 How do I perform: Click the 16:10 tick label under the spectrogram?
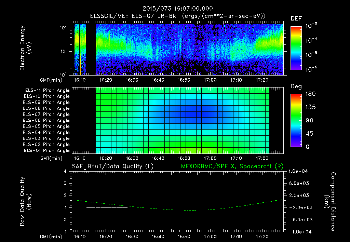click(80, 80)
